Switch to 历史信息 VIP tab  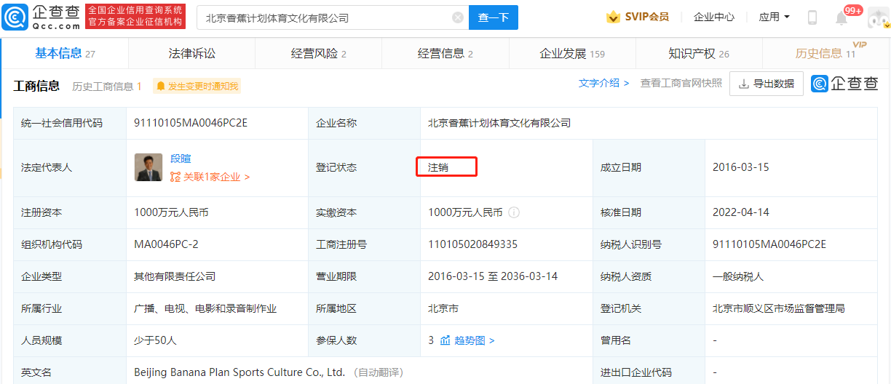[x=827, y=53]
